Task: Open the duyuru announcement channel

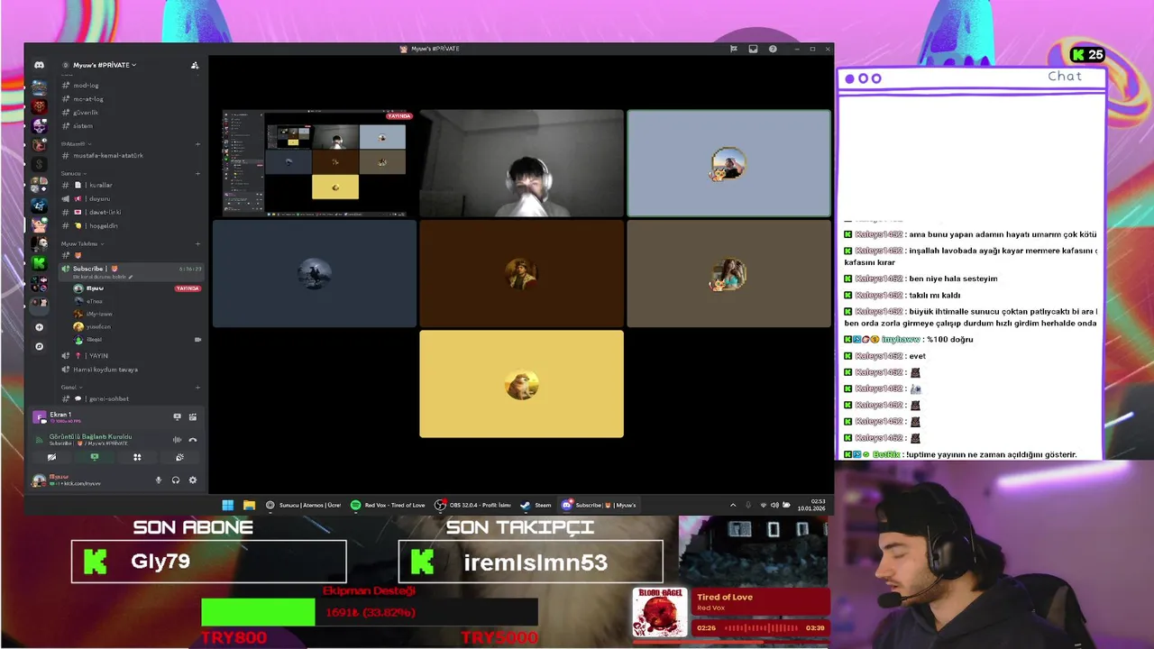Action: tap(131, 198)
